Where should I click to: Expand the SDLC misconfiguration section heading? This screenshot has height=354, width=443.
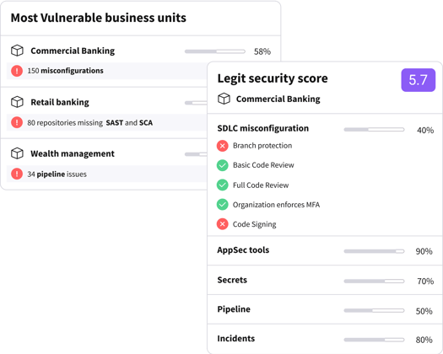point(263,128)
